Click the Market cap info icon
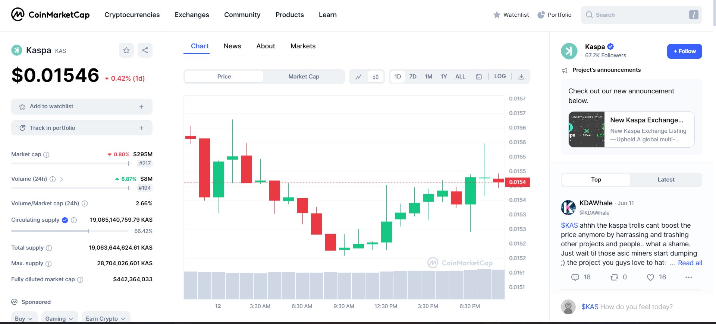 tap(46, 155)
